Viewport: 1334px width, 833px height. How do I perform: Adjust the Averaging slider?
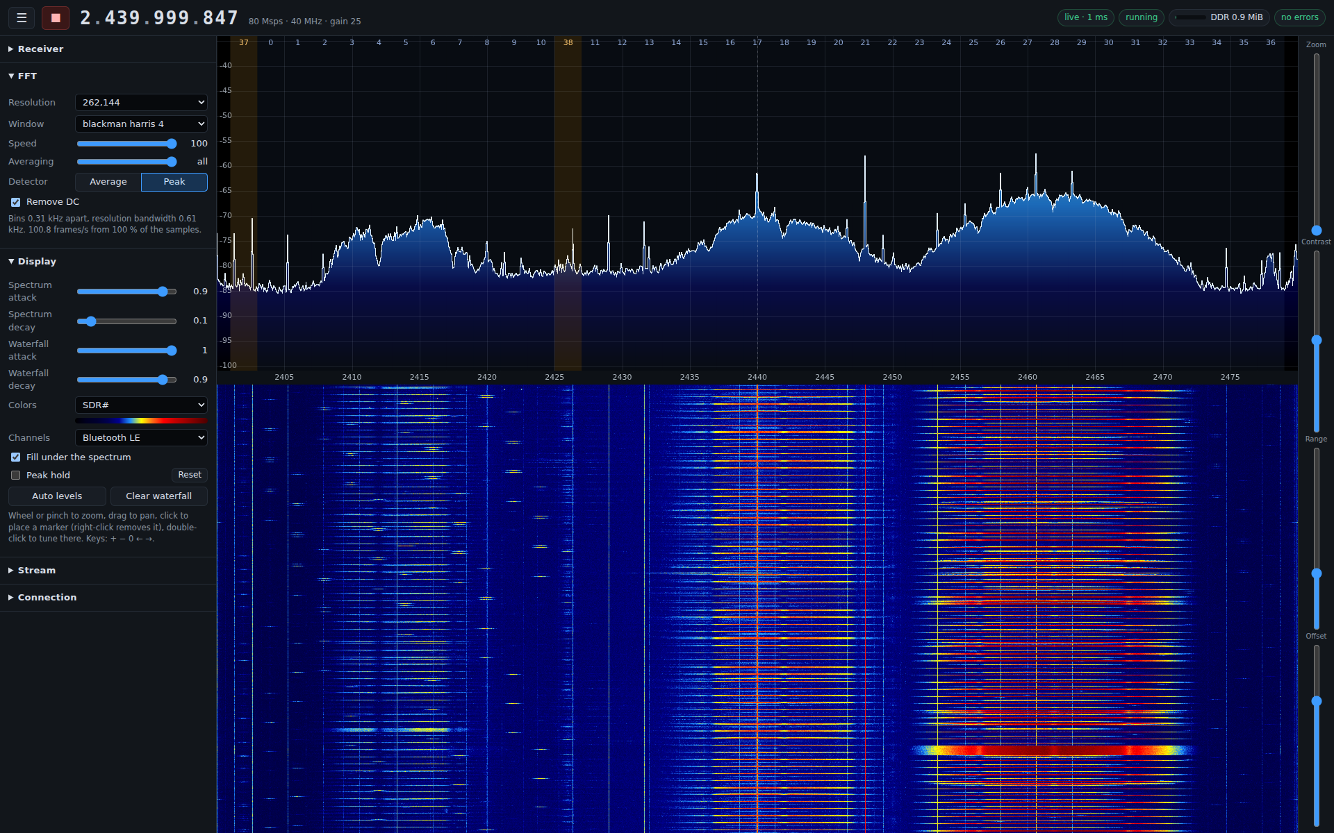tap(127, 162)
